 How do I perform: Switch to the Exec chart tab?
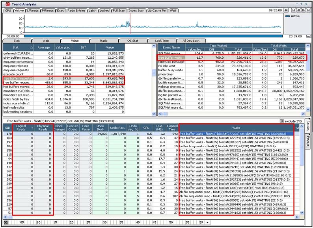[60, 11]
